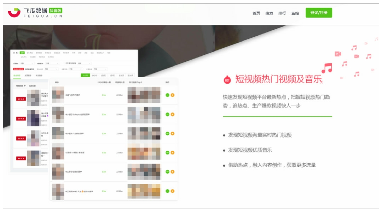
Task: Click the red 98.8 heat badge
Action: pos(21,99)
